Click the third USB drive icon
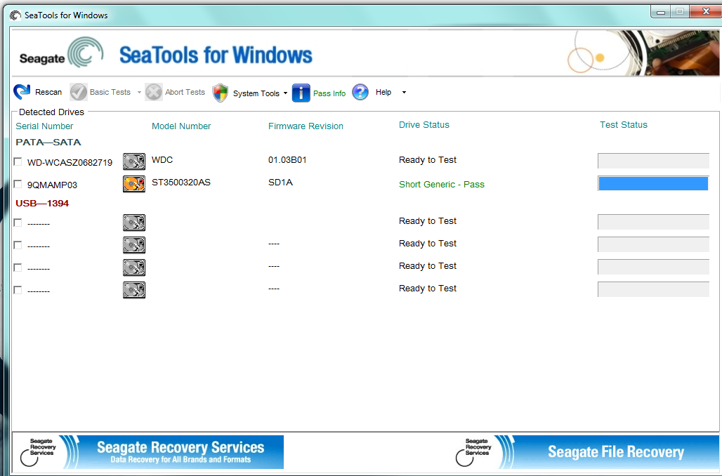The height and width of the screenshot is (476, 722). [x=134, y=267]
